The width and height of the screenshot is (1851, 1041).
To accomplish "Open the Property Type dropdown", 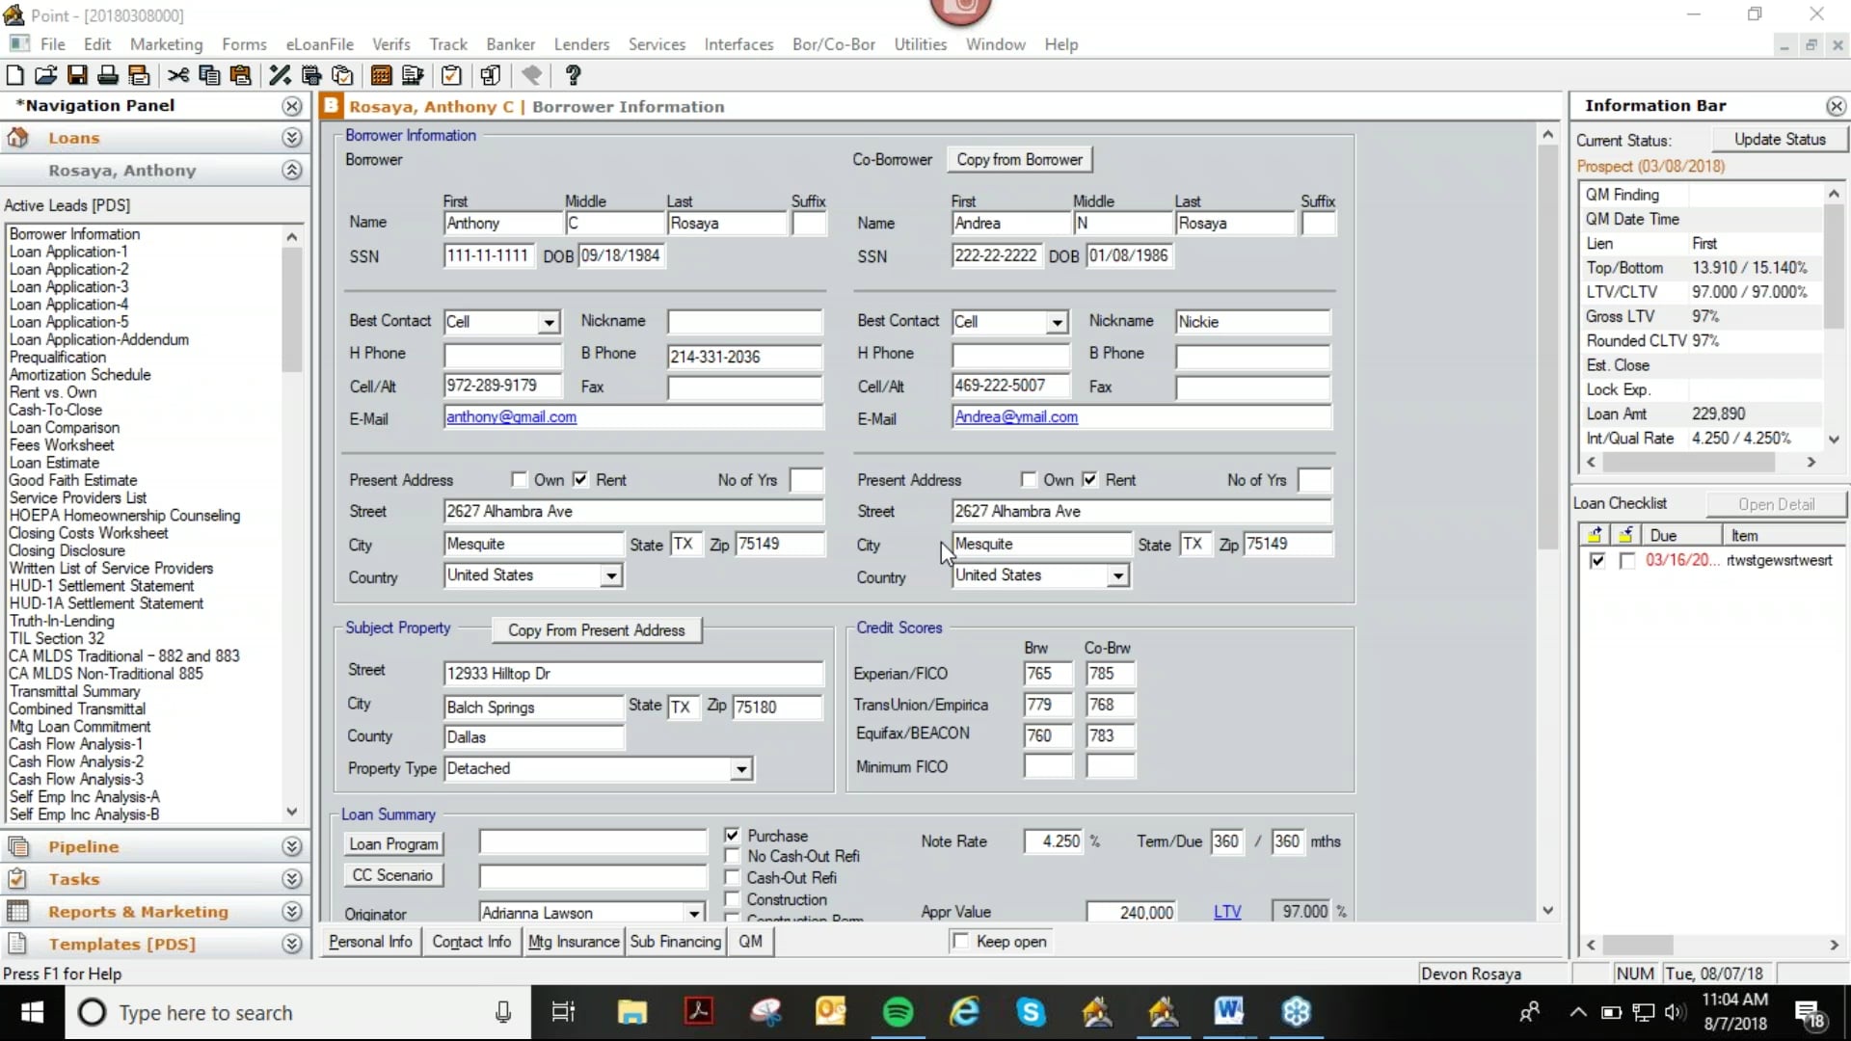I will (x=738, y=769).
